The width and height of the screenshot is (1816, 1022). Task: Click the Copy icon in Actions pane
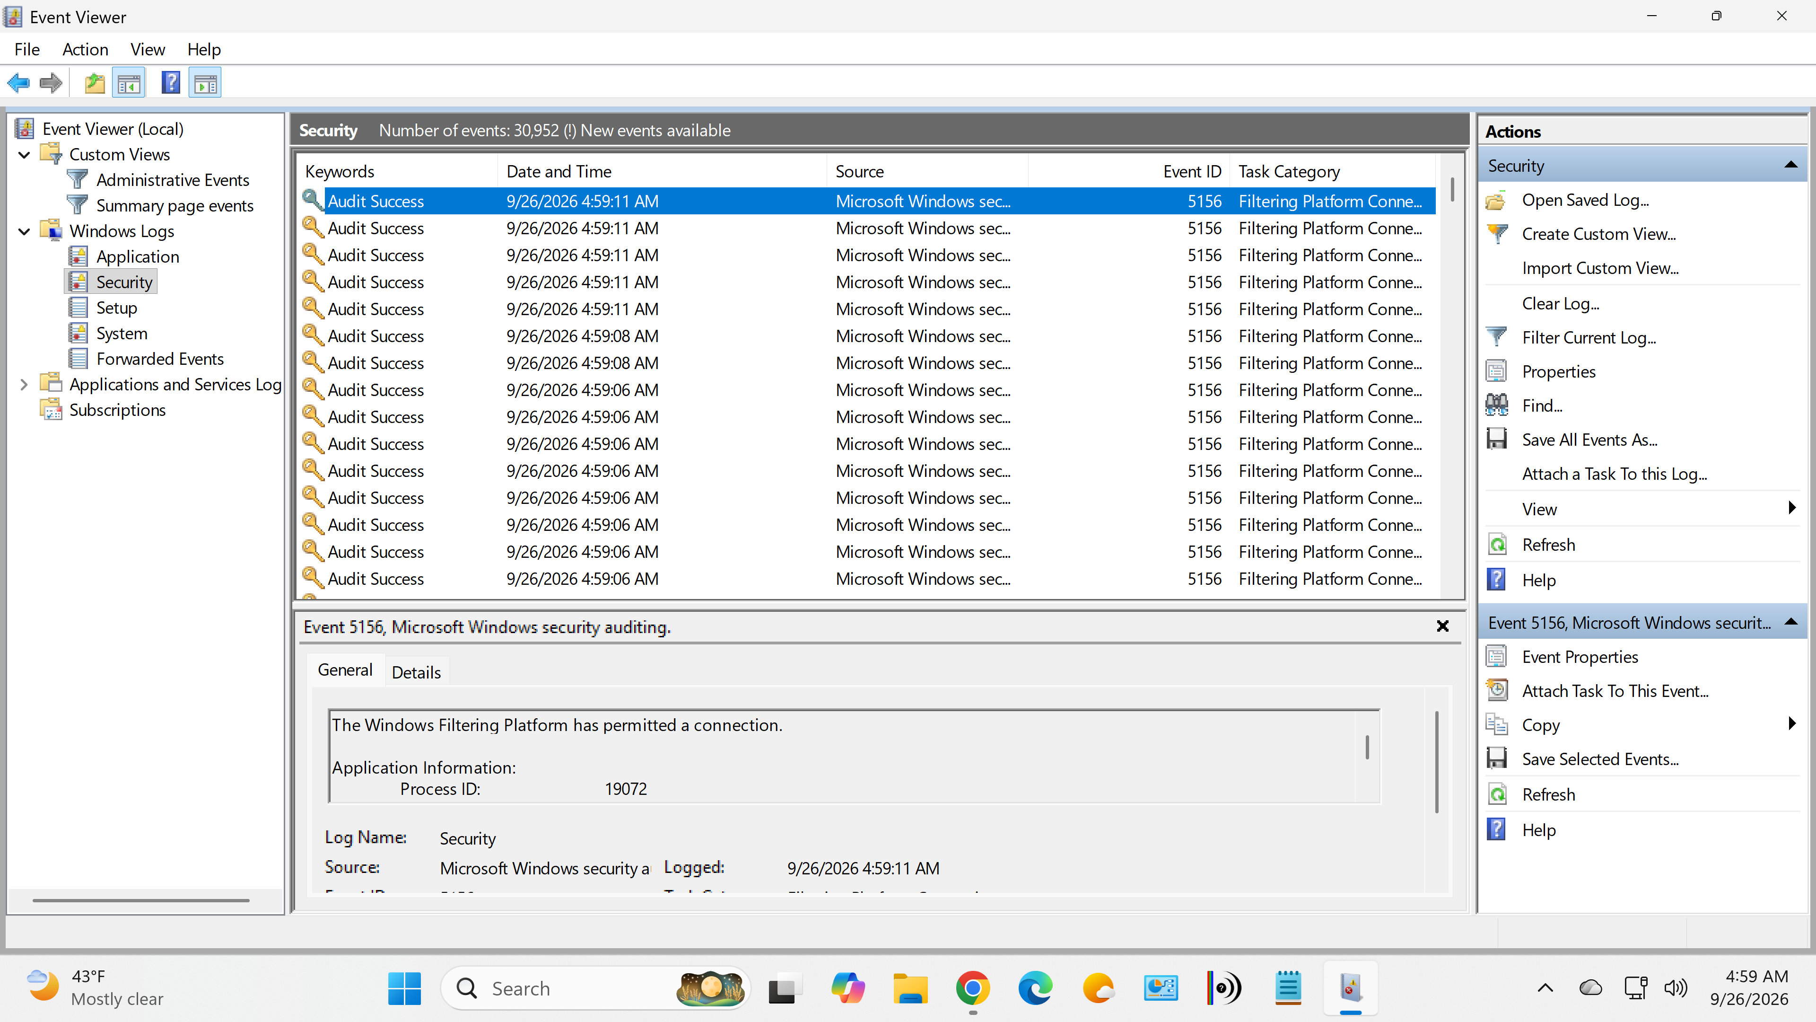click(x=1497, y=724)
